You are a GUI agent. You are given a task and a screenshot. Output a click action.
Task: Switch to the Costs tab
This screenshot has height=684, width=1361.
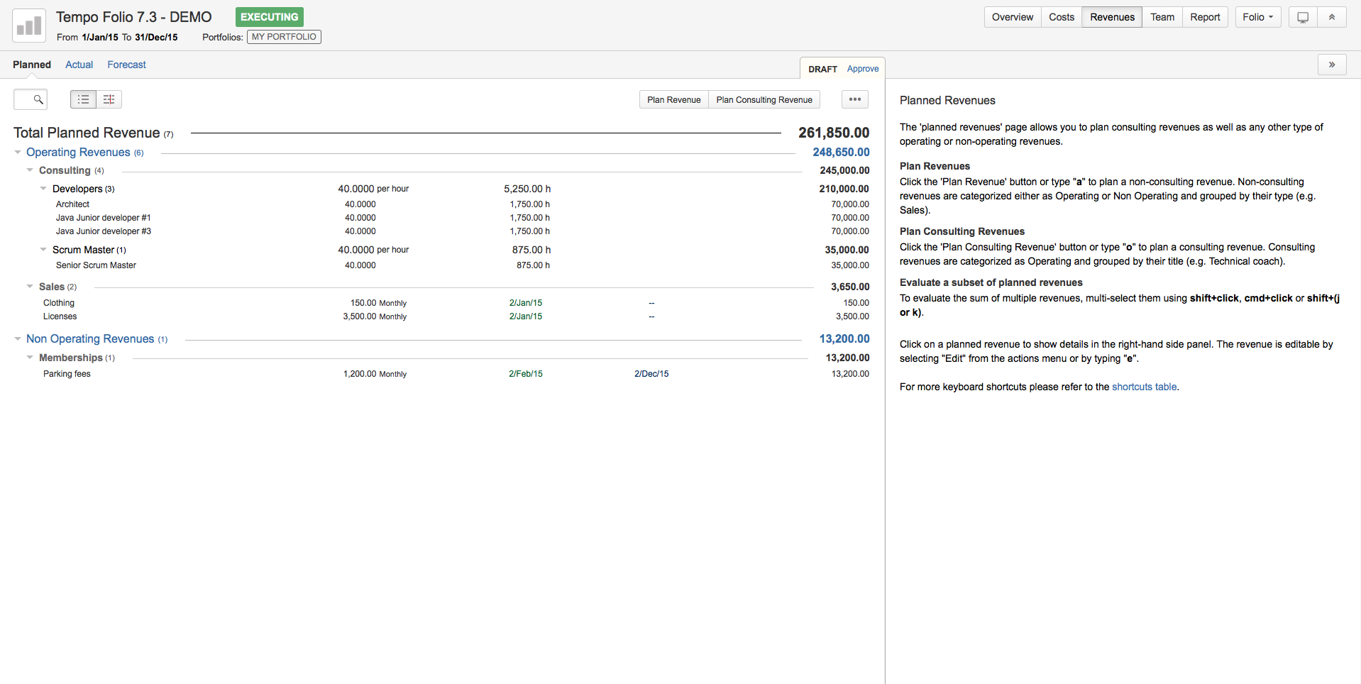[x=1061, y=17]
